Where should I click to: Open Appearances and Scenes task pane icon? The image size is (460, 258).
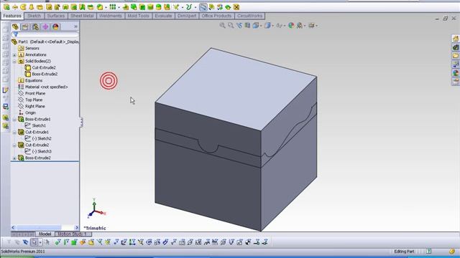(456, 73)
